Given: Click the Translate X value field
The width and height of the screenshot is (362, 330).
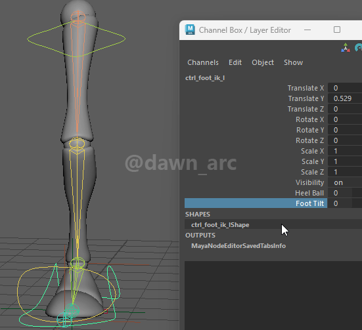Looking at the screenshot, I should point(345,88).
